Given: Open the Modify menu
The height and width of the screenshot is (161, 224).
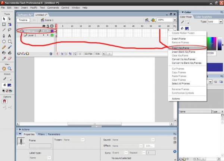Looking at the screenshot, I should click(x=34, y=8).
